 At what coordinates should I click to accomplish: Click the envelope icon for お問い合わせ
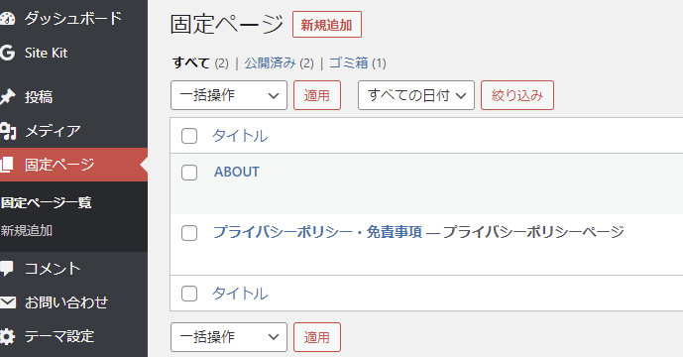click(7, 302)
